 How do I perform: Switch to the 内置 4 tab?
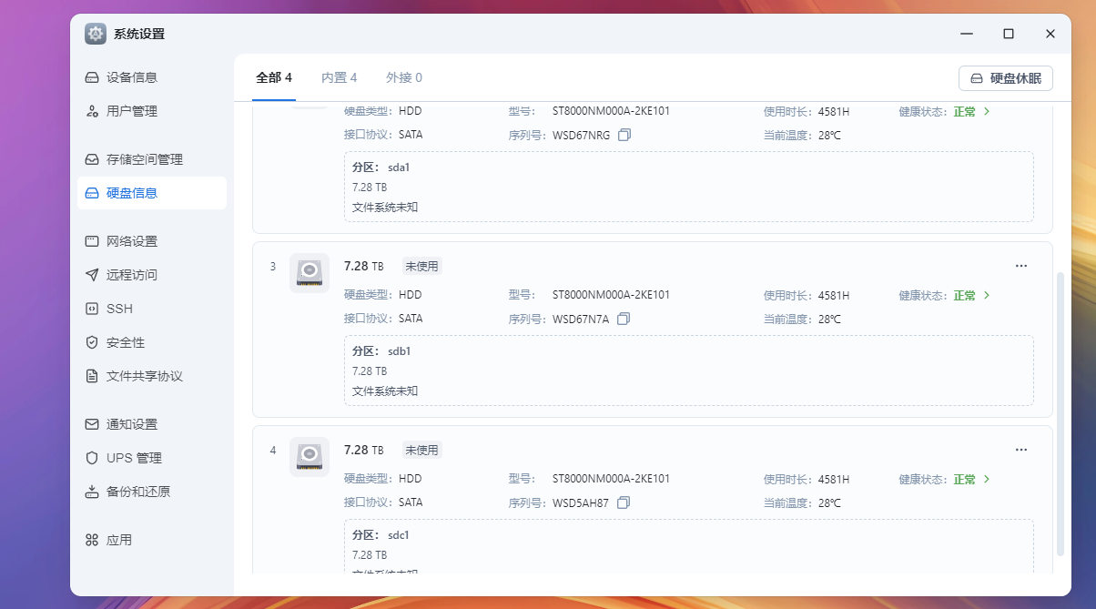pos(339,78)
